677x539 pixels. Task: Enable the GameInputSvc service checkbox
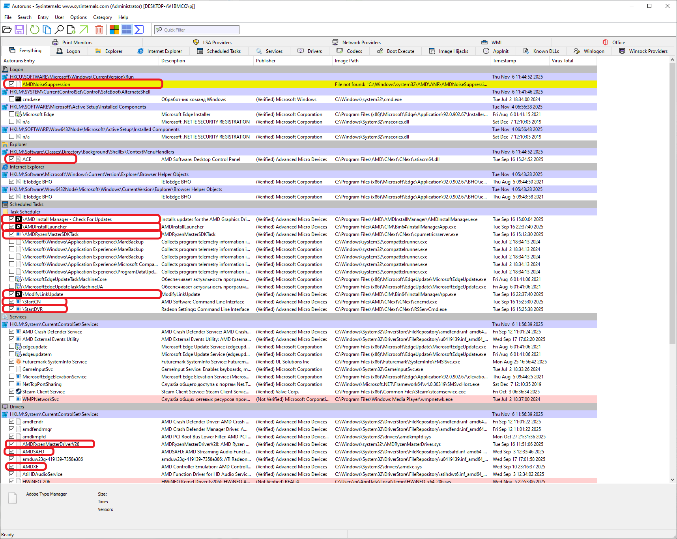12,369
